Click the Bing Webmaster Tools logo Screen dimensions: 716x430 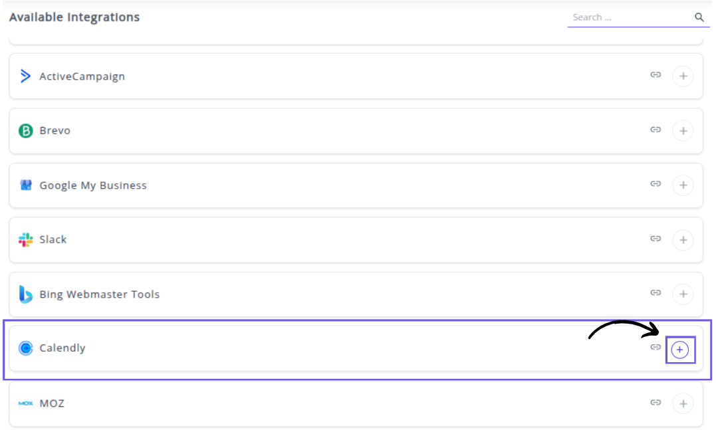(26, 294)
